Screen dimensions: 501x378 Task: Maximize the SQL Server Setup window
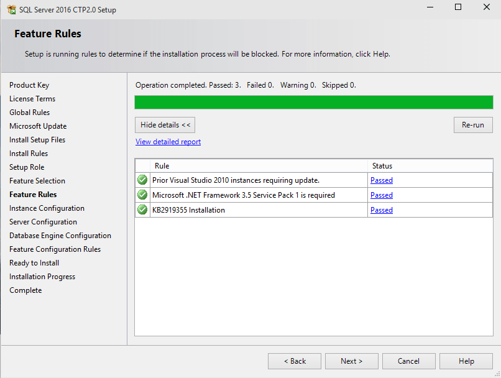[458, 7]
